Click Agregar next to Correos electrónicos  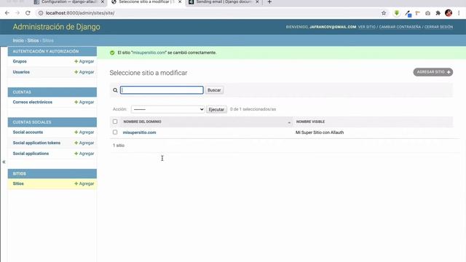click(84, 102)
